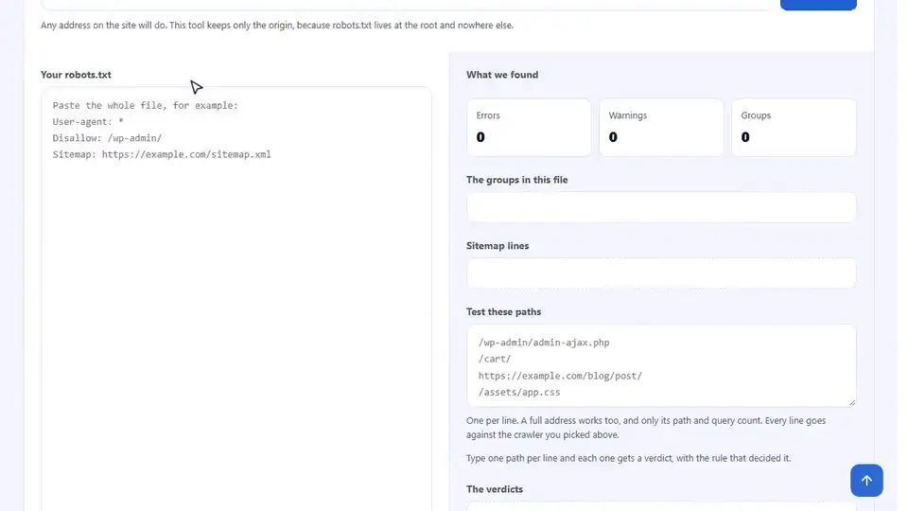
Task: Click the Groups count card
Action: coord(794,127)
